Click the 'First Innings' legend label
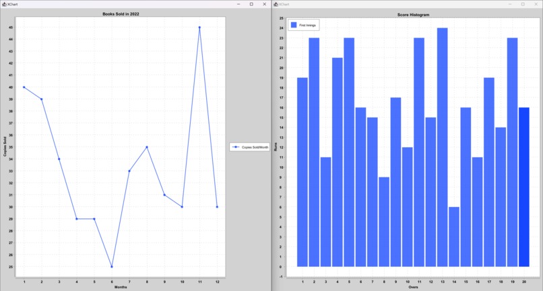The width and height of the screenshot is (543, 291). tap(307, 26)
